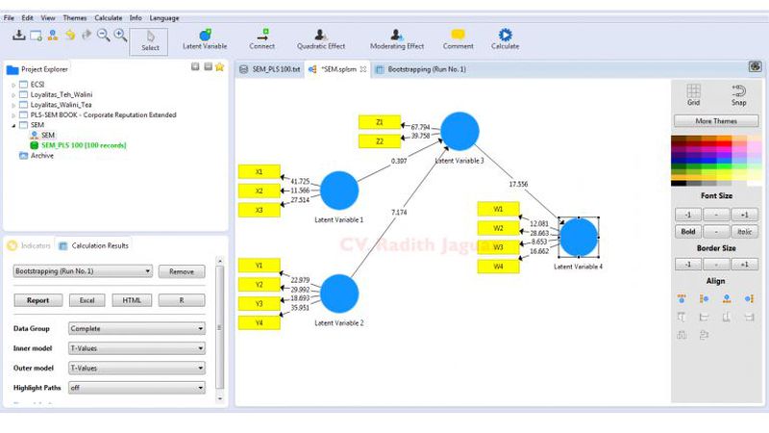Viewport: 769px width, 433px height.
Task: Click the zoom out magnifier icon
Action: (x=103, y=35)
